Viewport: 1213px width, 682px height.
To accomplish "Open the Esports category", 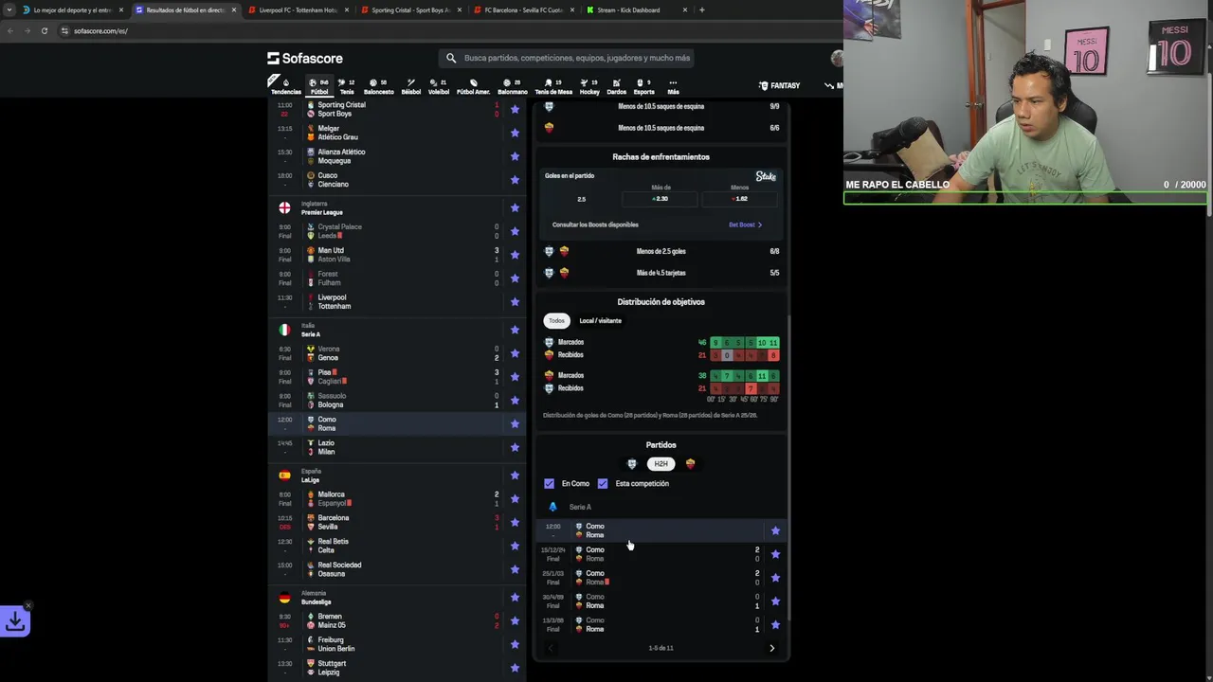I will tap(643, 86).
